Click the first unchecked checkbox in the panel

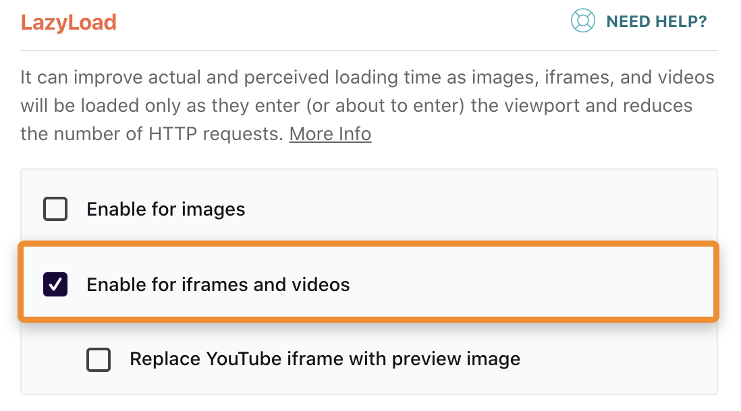pos(55,209)
